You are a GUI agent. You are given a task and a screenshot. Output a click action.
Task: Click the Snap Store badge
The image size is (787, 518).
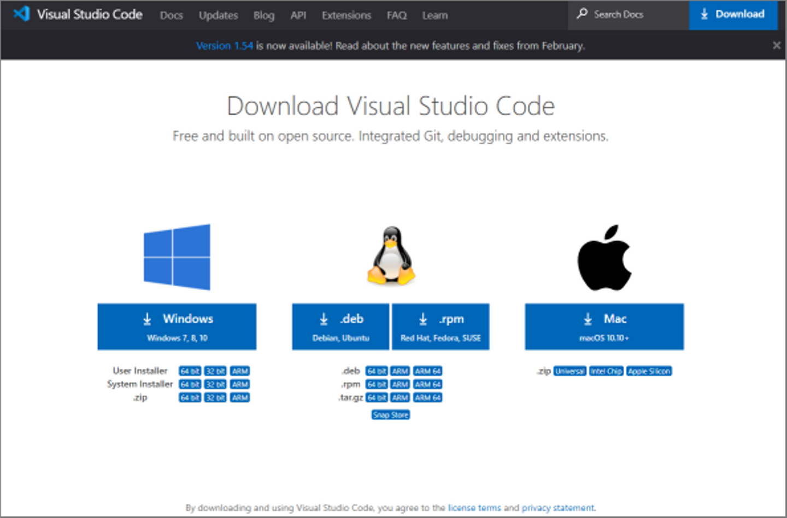coord(390,415)
